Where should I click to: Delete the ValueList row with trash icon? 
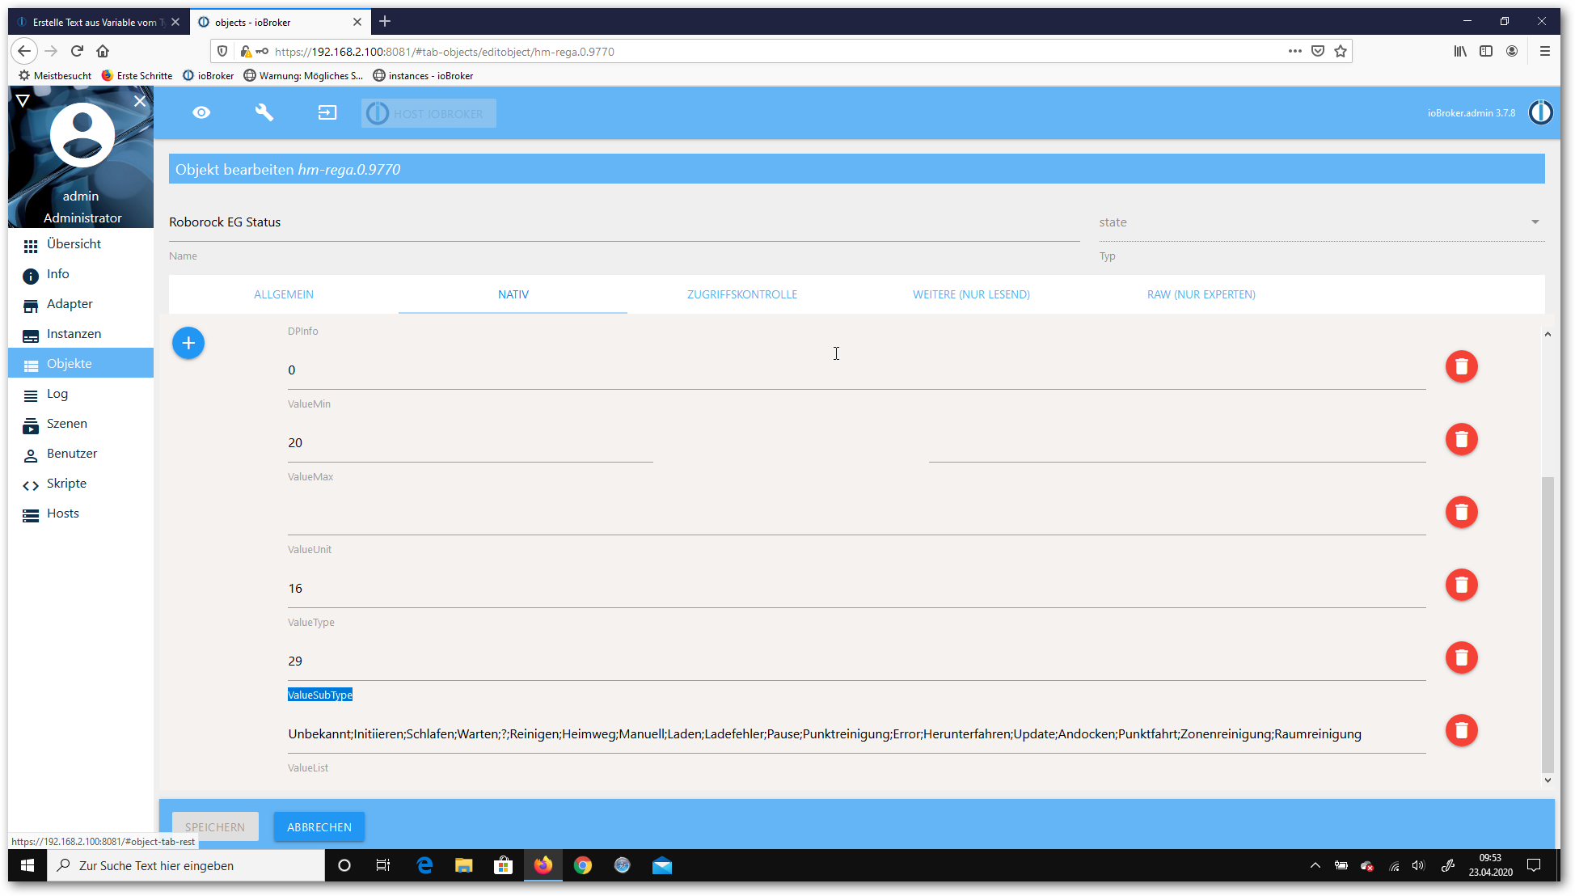[x=1461, y=731]
